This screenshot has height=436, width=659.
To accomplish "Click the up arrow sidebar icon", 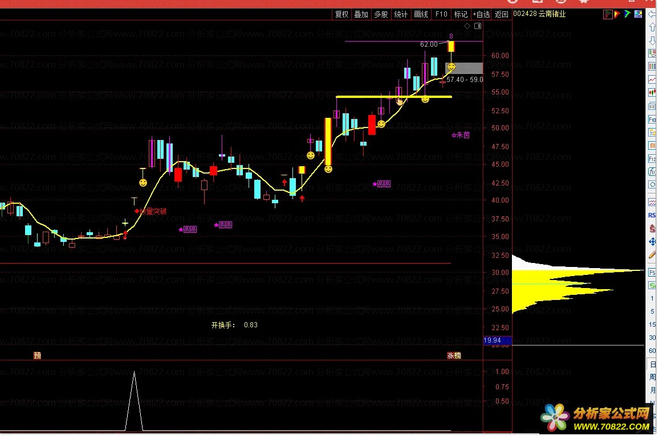I will coord(652,27).
